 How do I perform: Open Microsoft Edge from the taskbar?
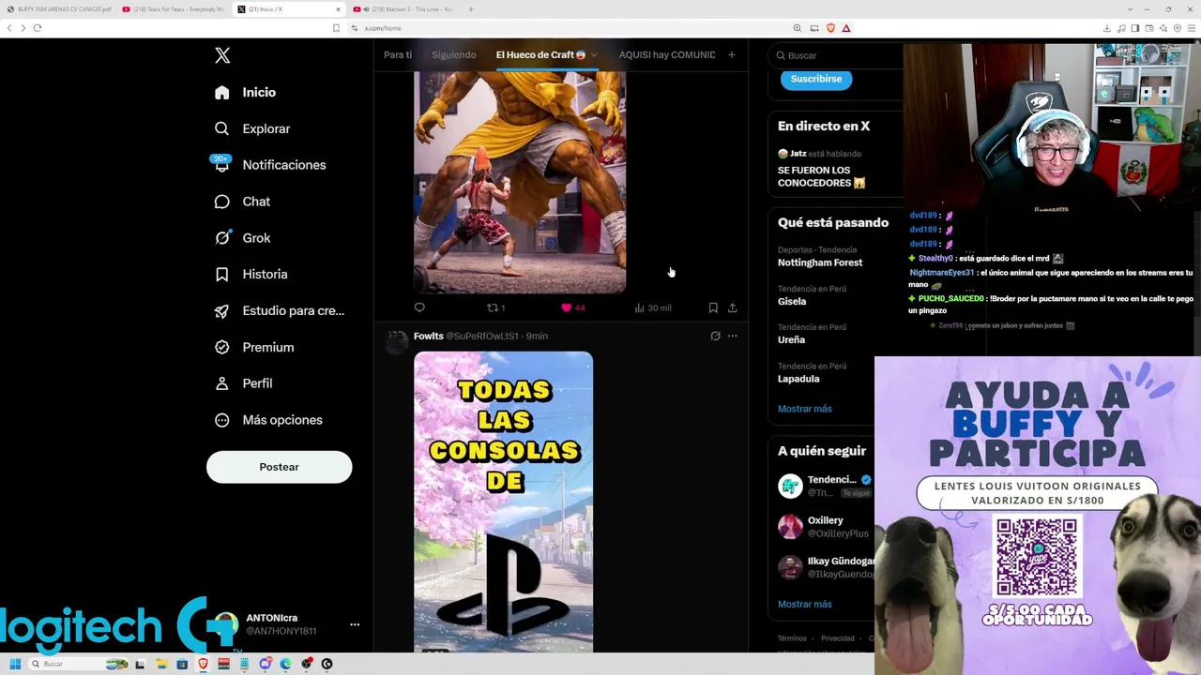coord(286,664)
